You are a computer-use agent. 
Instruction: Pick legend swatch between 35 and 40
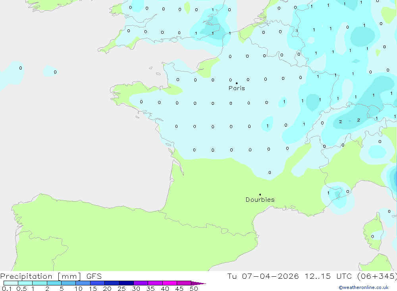tap(155, 283)
